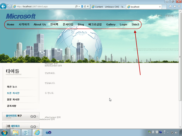Click the AfterContent 영역 label
This screenshot has width=182, height=136.
(x=53, y=117)
